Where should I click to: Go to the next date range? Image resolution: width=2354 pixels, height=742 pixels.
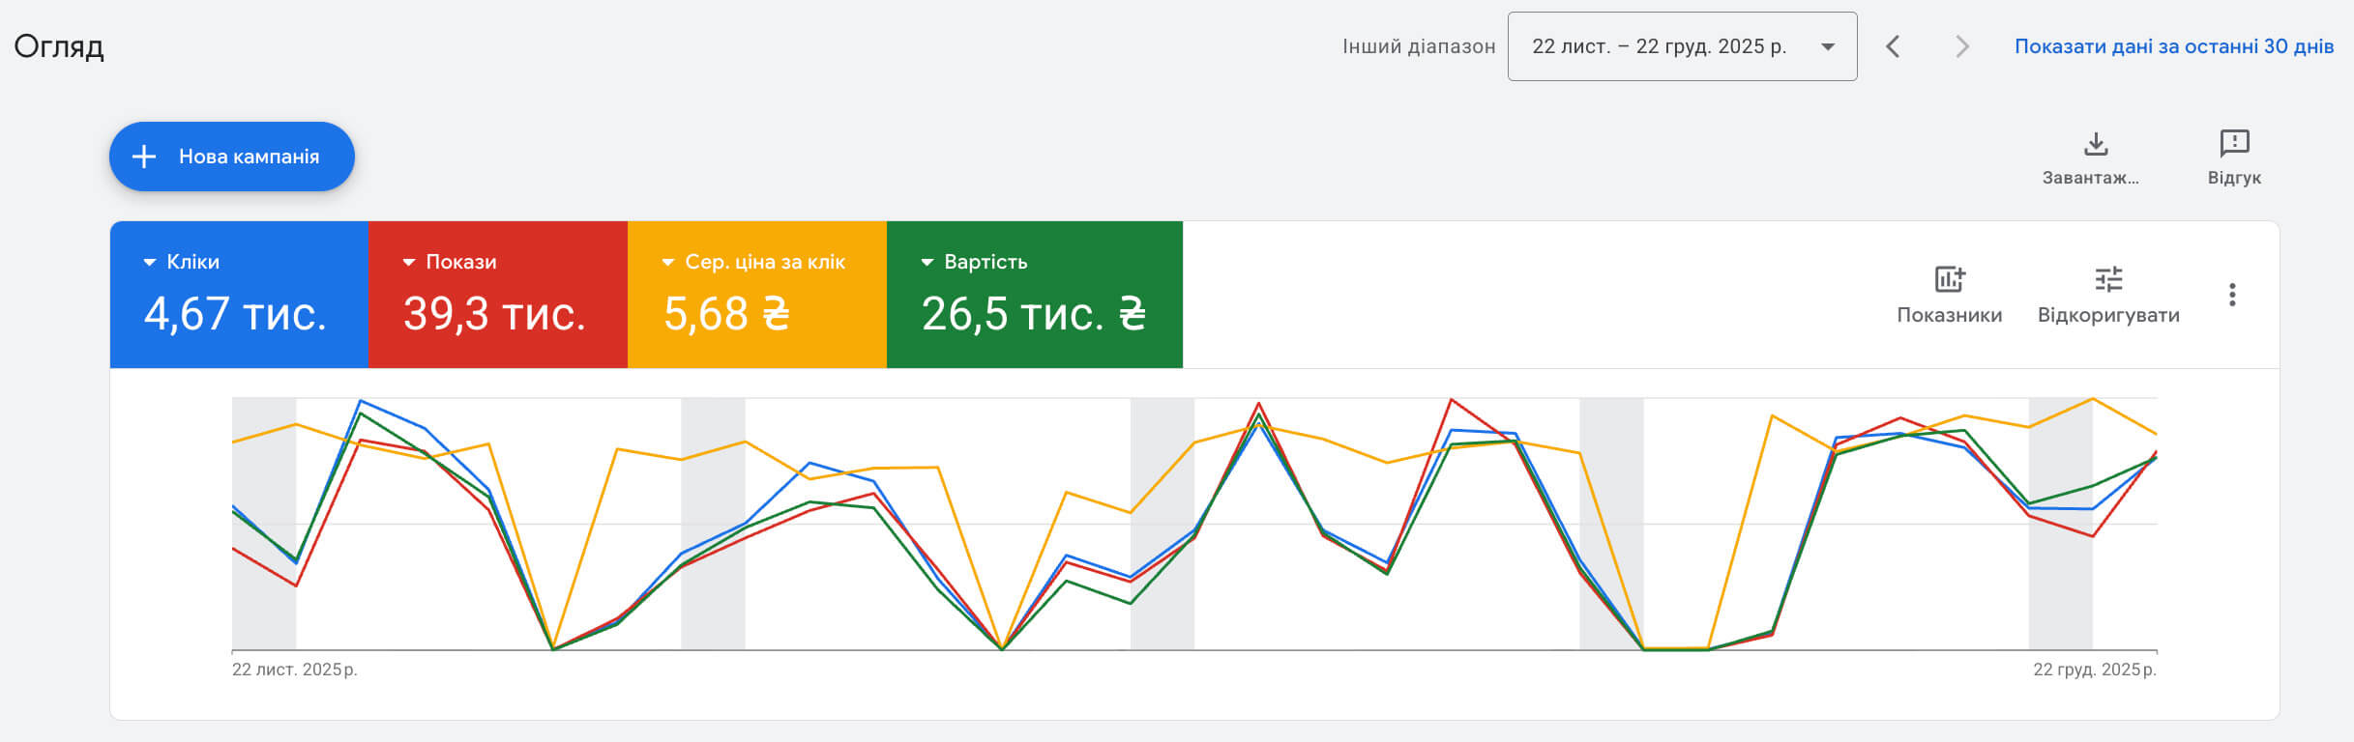click(1961, 46)
